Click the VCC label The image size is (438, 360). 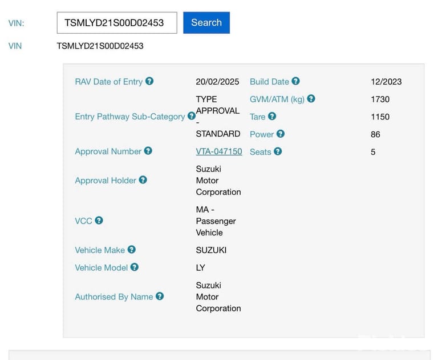pos(83,221)
